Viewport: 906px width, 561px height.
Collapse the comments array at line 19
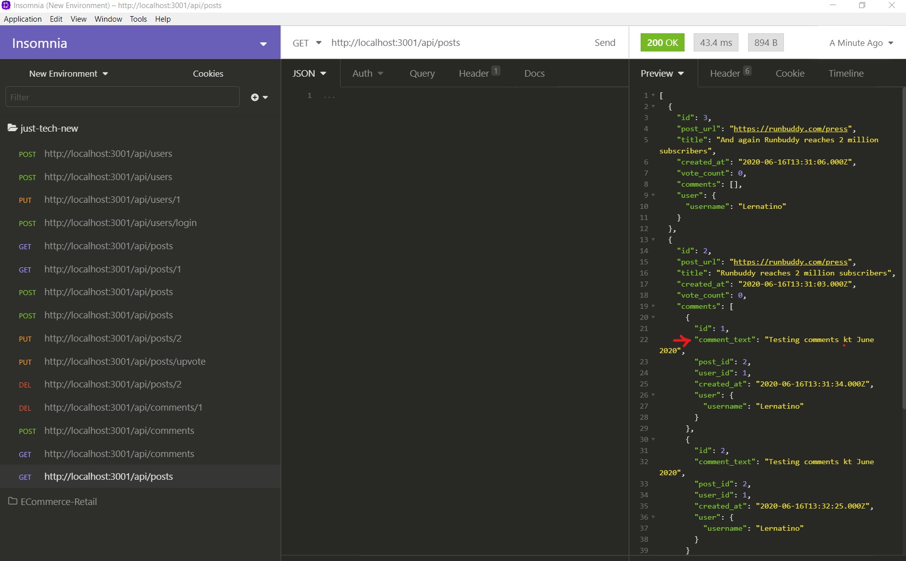pos(653,306)
